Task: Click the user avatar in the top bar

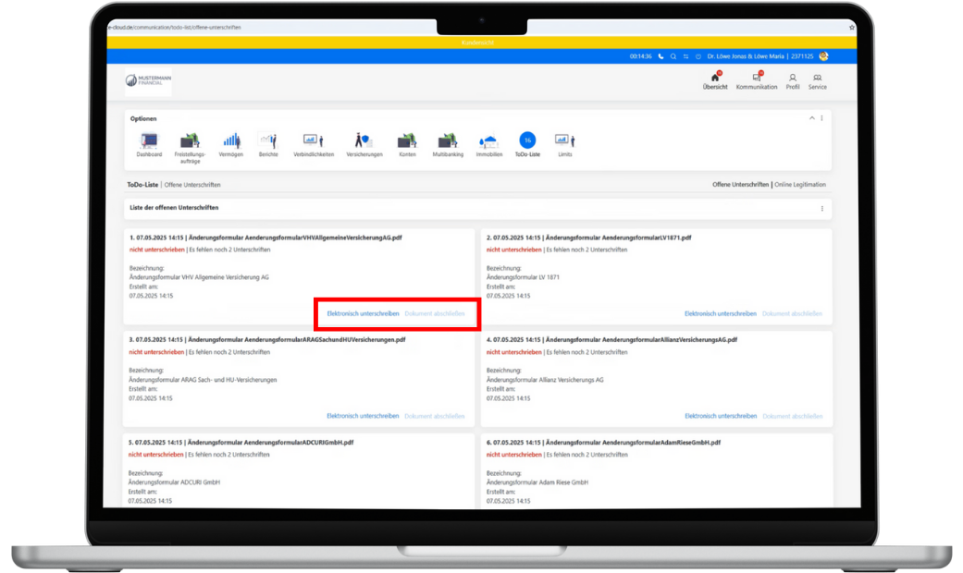Action: pyautogui.click(x=823, y=56)
